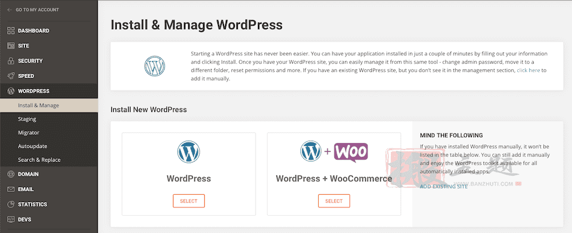Click the Email envelope icon
Image resolution: width=572 pixels, height=233 pixels.
(11, 189)
